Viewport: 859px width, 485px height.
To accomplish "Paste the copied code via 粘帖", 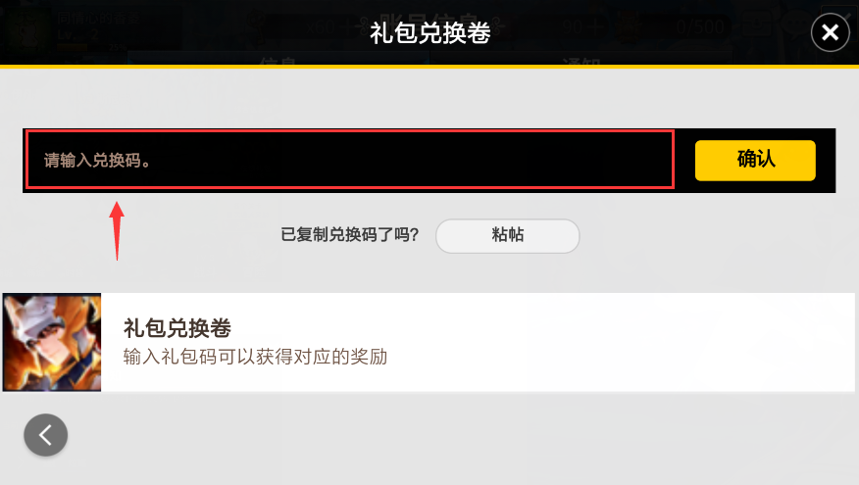I will click(507, 236).
